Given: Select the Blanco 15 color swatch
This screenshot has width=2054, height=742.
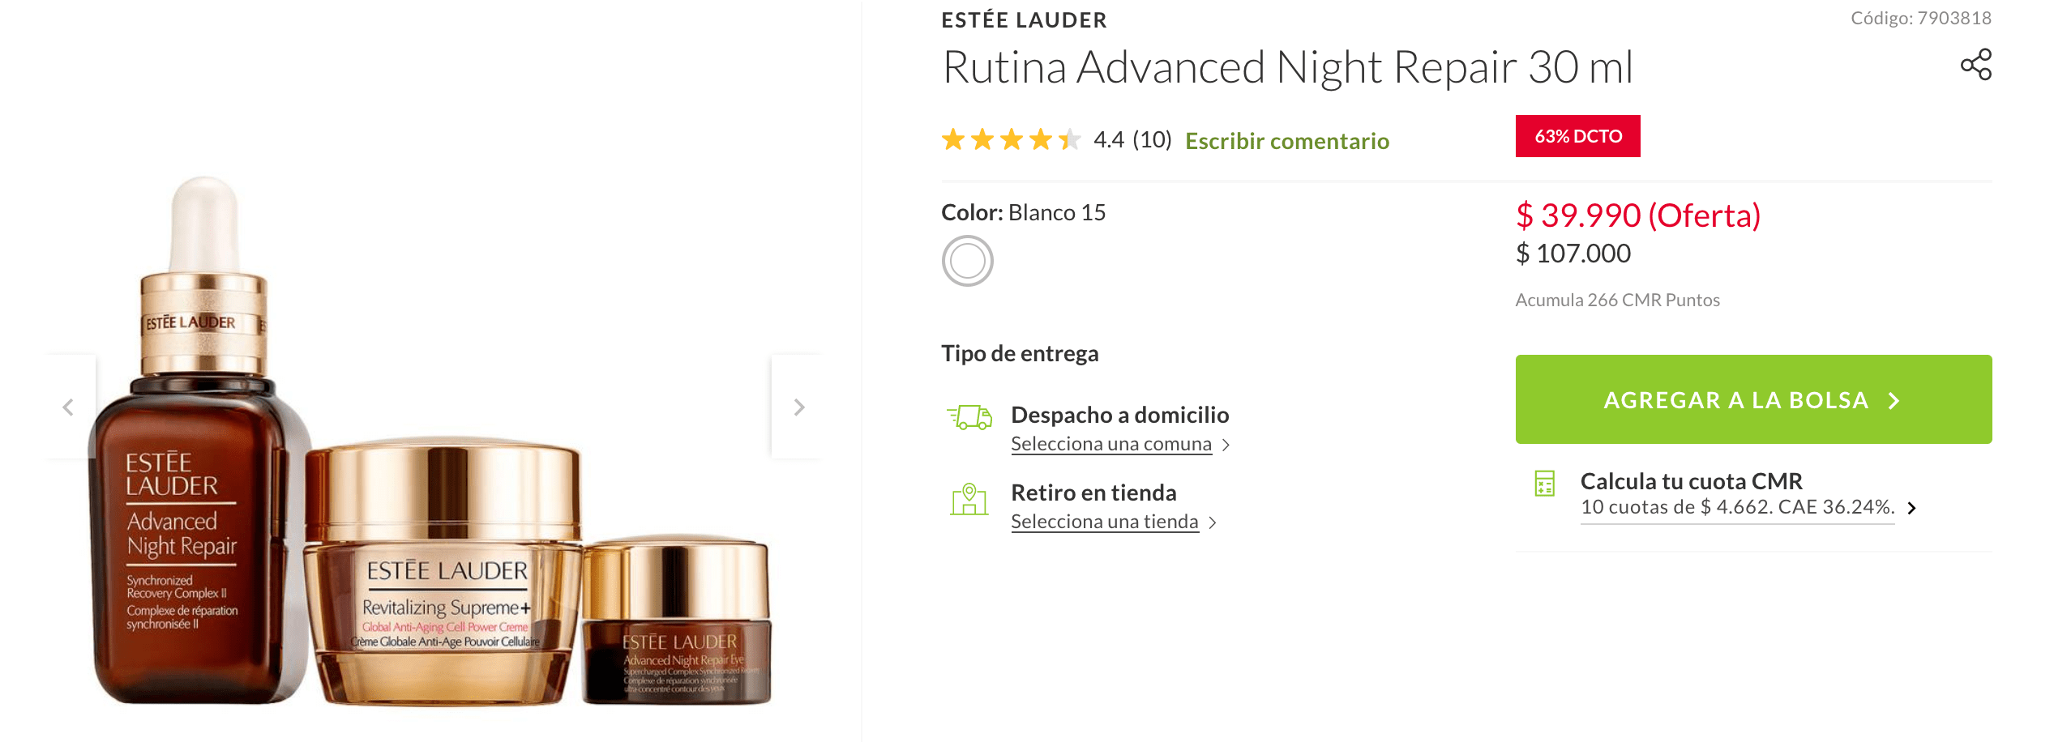Looking at the screenshot, I should 967,261.
